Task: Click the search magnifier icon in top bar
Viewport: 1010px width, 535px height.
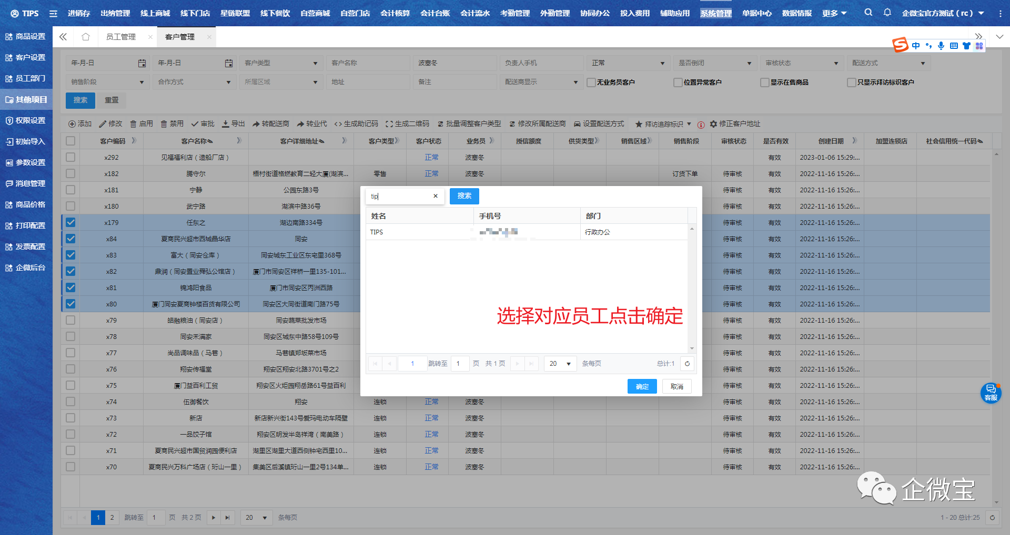Action: [868, 13]
